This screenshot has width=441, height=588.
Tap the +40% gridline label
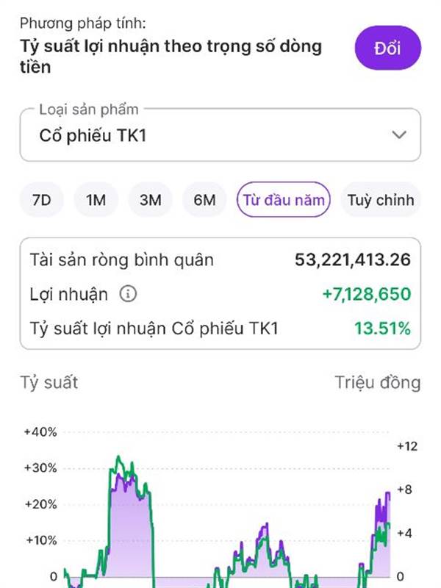(40, 431)
